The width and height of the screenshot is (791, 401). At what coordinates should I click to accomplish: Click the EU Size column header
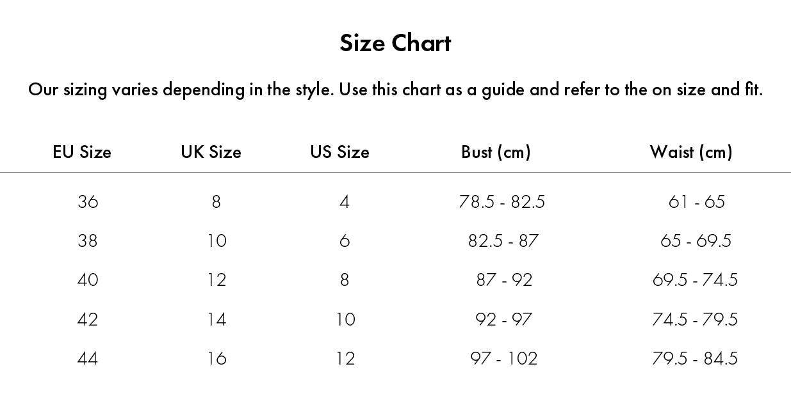tap(82, 152)
